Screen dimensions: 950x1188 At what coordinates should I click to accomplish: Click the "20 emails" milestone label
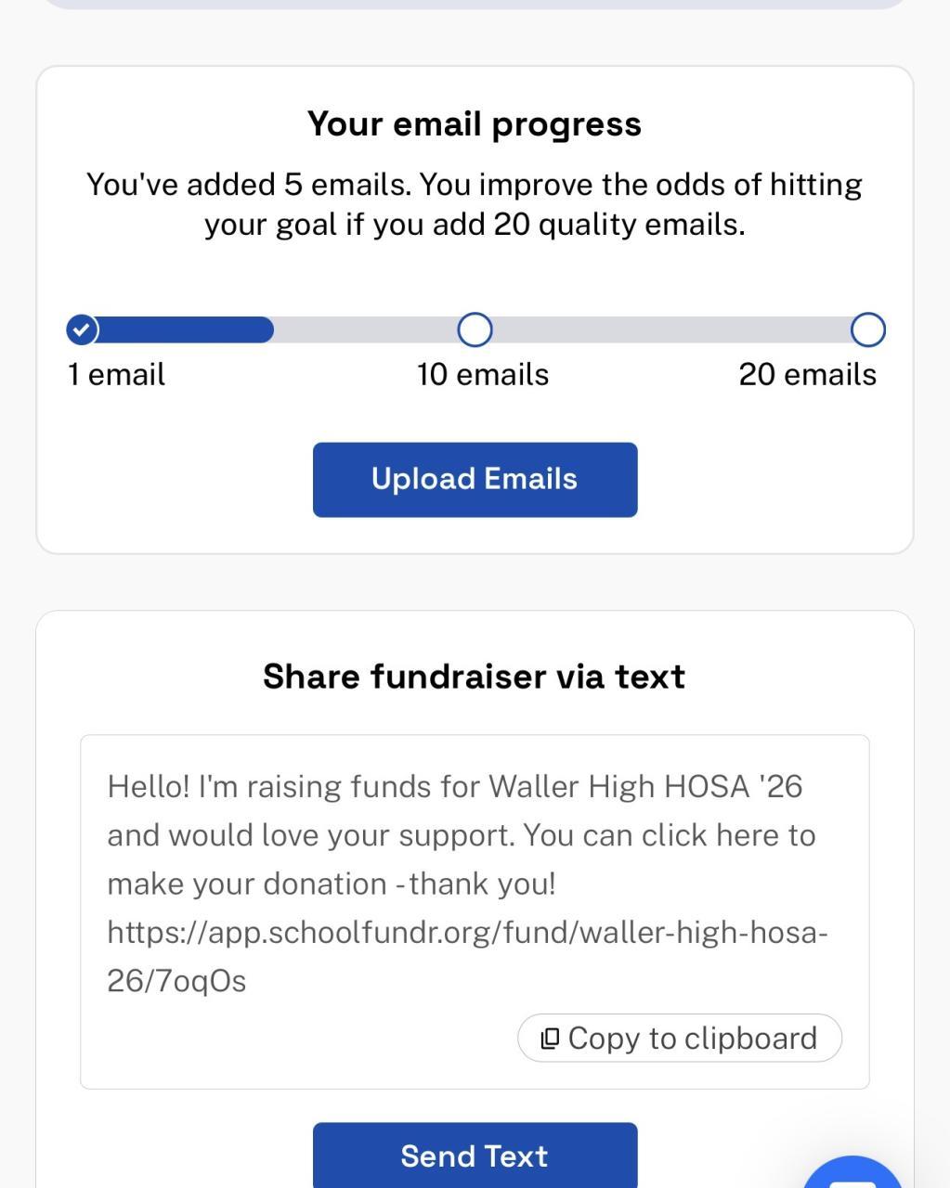pos(807,375)
